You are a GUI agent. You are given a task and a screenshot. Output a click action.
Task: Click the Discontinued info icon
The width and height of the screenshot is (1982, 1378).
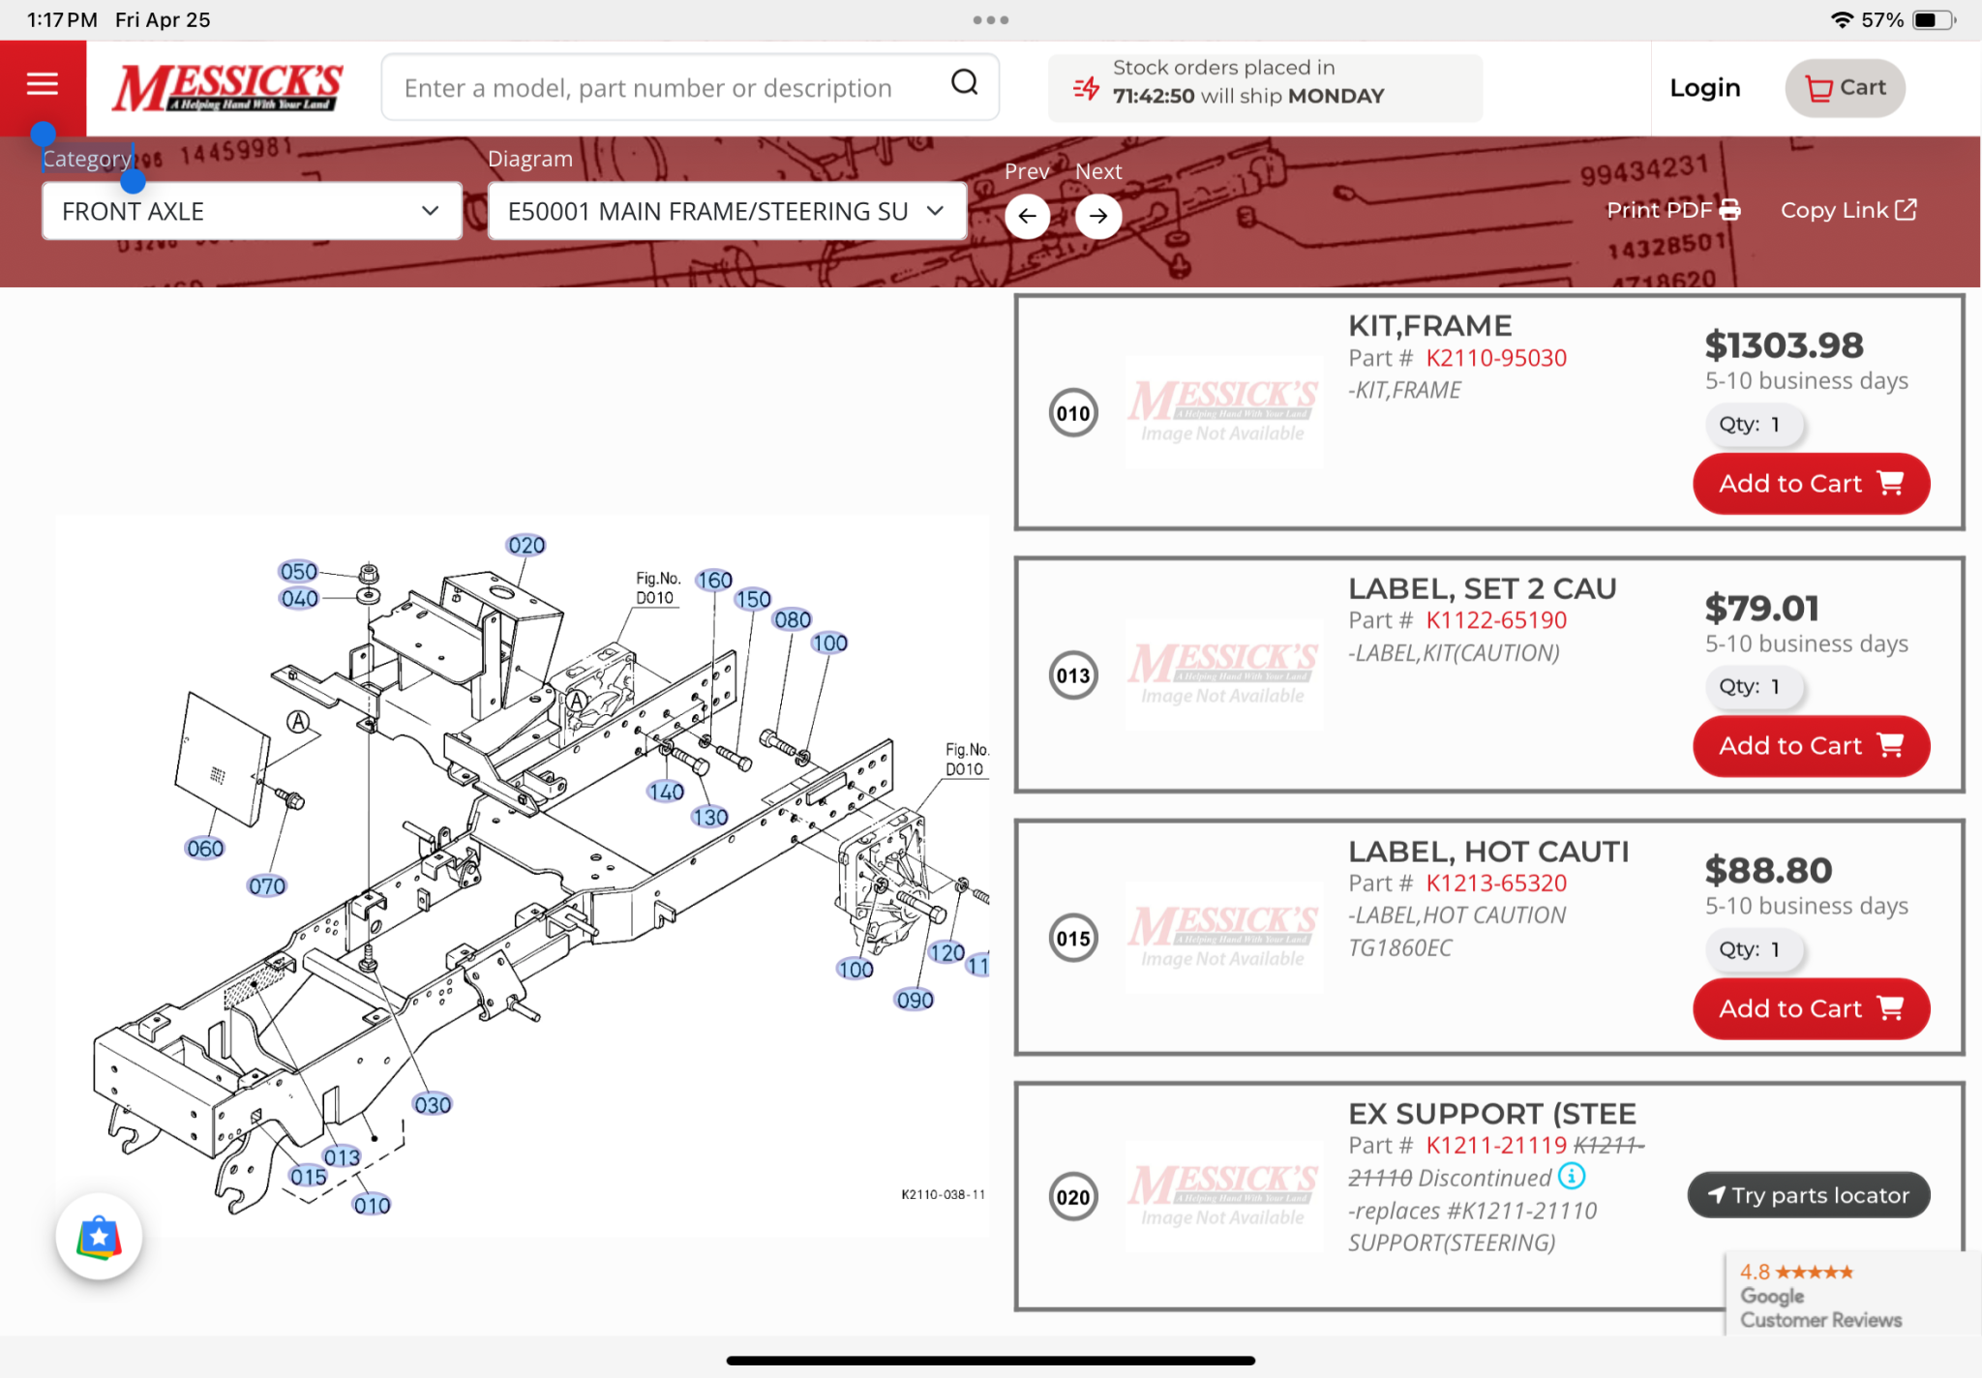coord(1572,1176)
